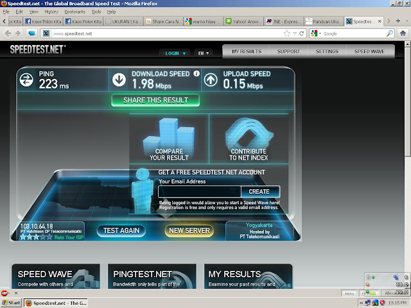The image size is (411, 308).
Task: Open SETTINGS navigation tab
Action: click(x=327, y=51)
